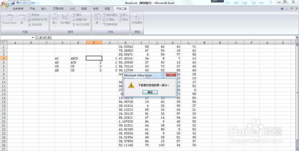299x151 pixels.
Task: Select row 26 header
Action: 4,145
